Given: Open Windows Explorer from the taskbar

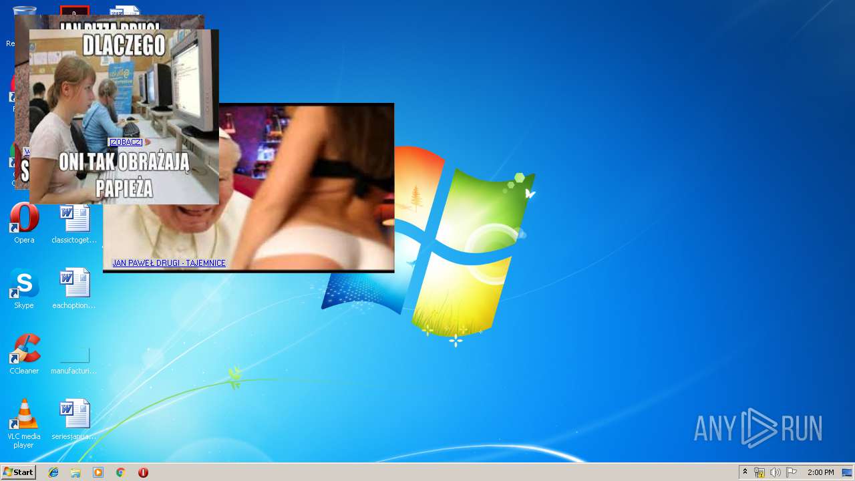Looking at the screenshot, I should click(x=75, y=472).
